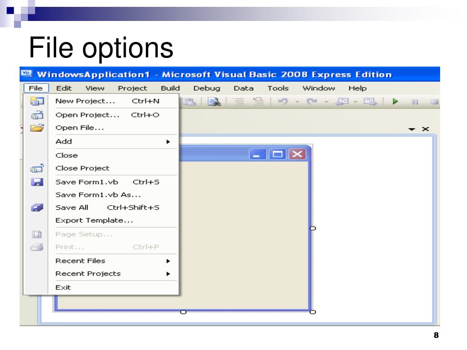Open the Debug menu
This screenshot has width=467, height=350.
pos(207,88)
